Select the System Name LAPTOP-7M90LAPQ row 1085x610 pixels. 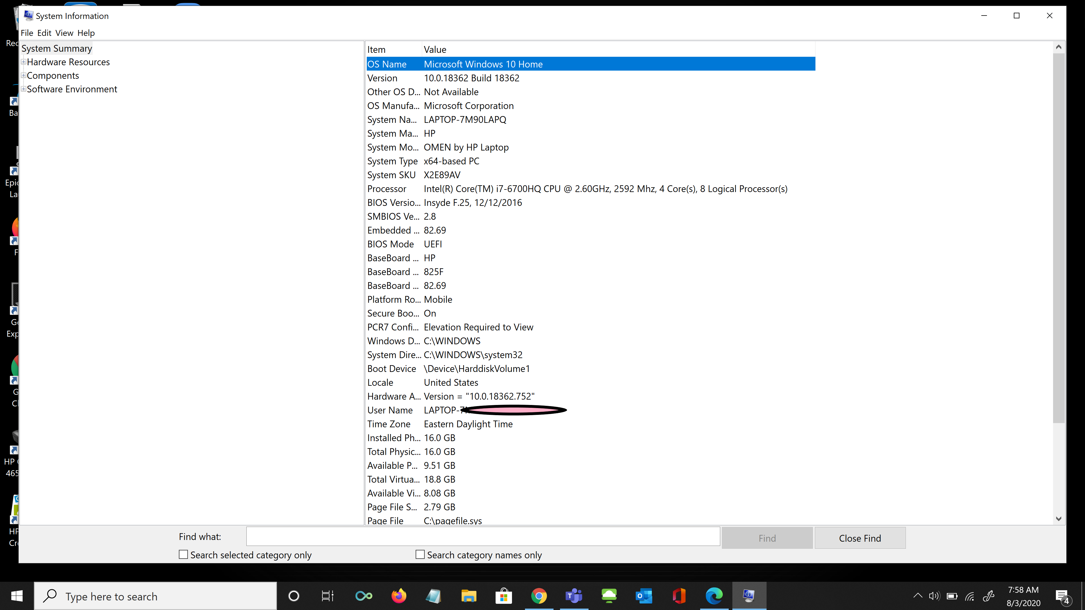[x=591, y=119]
